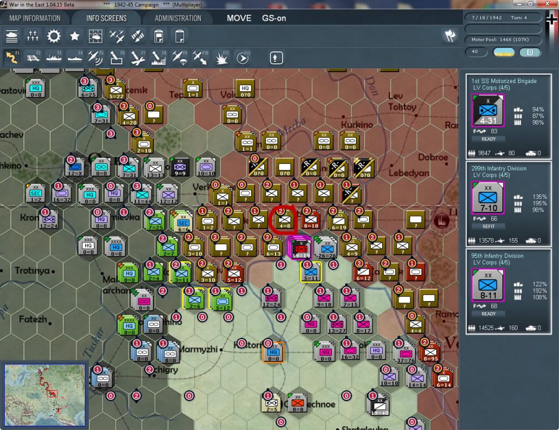This screenshot has width=559, height=430.
Task: Click the up-arrow button beside F12
Action: click(276, 58)
